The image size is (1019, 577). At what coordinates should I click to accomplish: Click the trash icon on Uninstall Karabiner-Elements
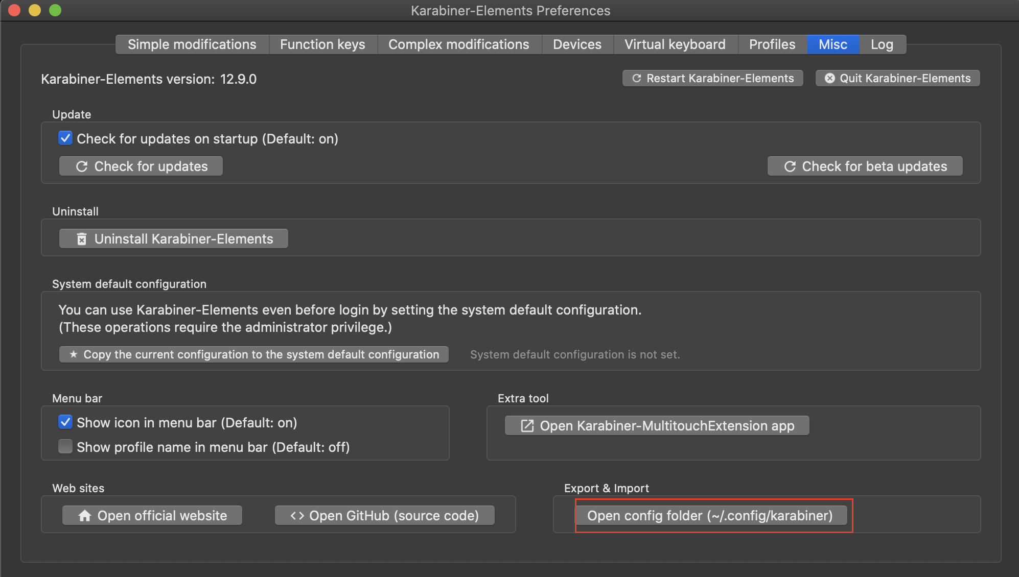[82, 239]
